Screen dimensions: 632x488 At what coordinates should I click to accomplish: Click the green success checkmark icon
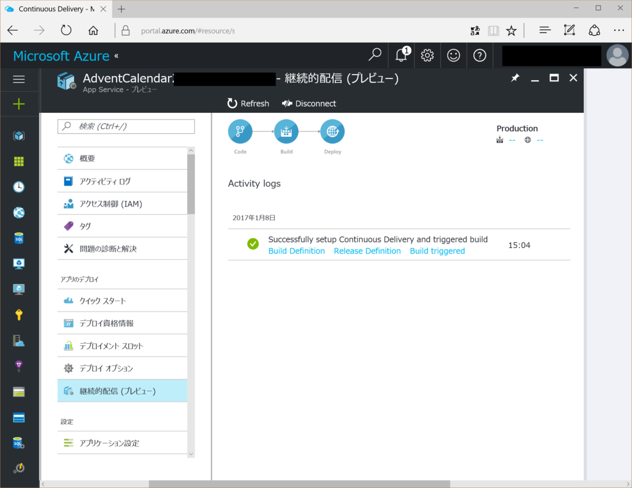(253, 244)
